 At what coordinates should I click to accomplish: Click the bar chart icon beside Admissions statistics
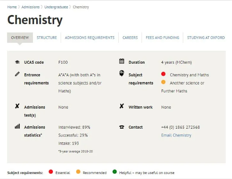(x=17, y=126)
